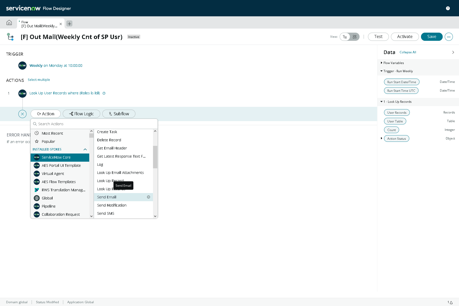Open the more actions ellipsis menu
Screen dimensions: 459x306
click(x=449, y=37)
